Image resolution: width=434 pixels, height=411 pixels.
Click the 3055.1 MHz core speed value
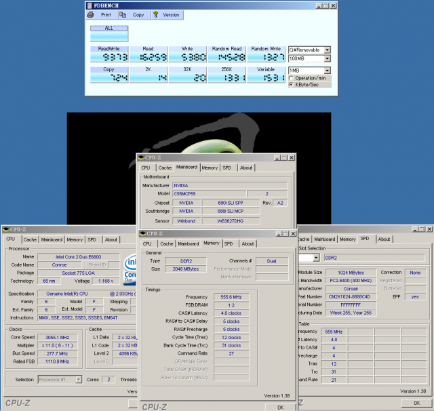[x=58, y=337]
